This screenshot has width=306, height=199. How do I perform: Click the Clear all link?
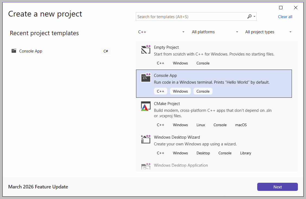click(x=285, y=17)
